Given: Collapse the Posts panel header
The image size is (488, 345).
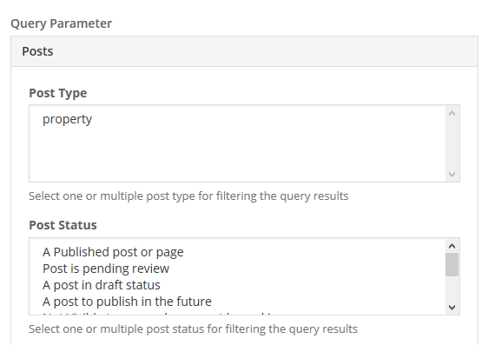Looking at the screenshot, I should tap(244, 51).
